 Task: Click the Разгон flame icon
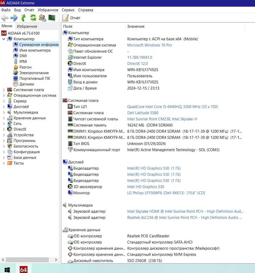pyautogui.click(x=16, y=67)
